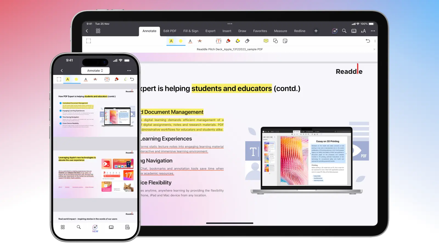Image resolution: width=439 pixels, height=247 pixels.
Task: Open the three-dot more menu on iPhone
Action: click(x=129, y=71)
